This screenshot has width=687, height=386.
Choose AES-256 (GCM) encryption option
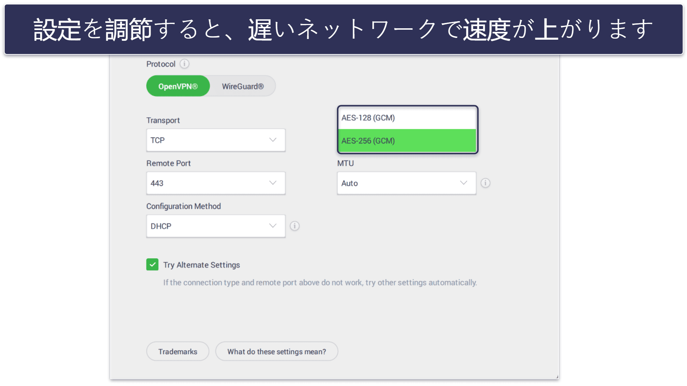click(x=407, y=141)
